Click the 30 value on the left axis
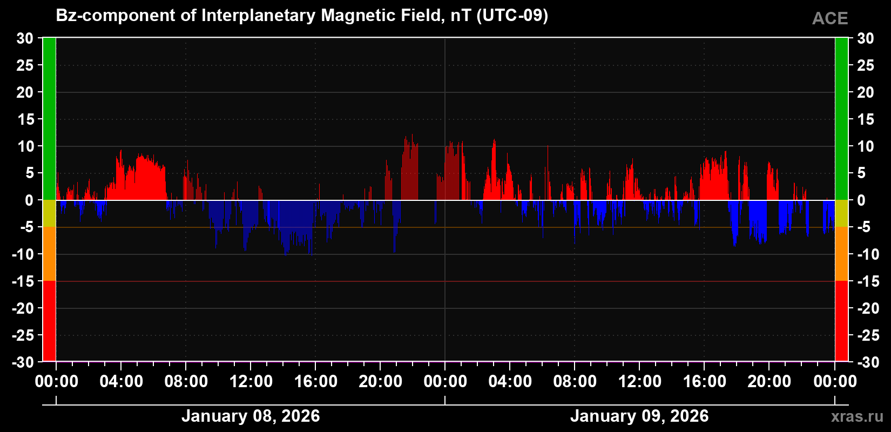891x432 pixels. [x=25, y=38]
